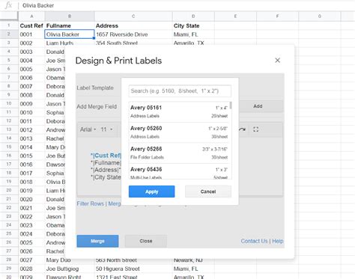Click the Address header cell
This screenshot has height=279, width=355.
pos(133,25)
